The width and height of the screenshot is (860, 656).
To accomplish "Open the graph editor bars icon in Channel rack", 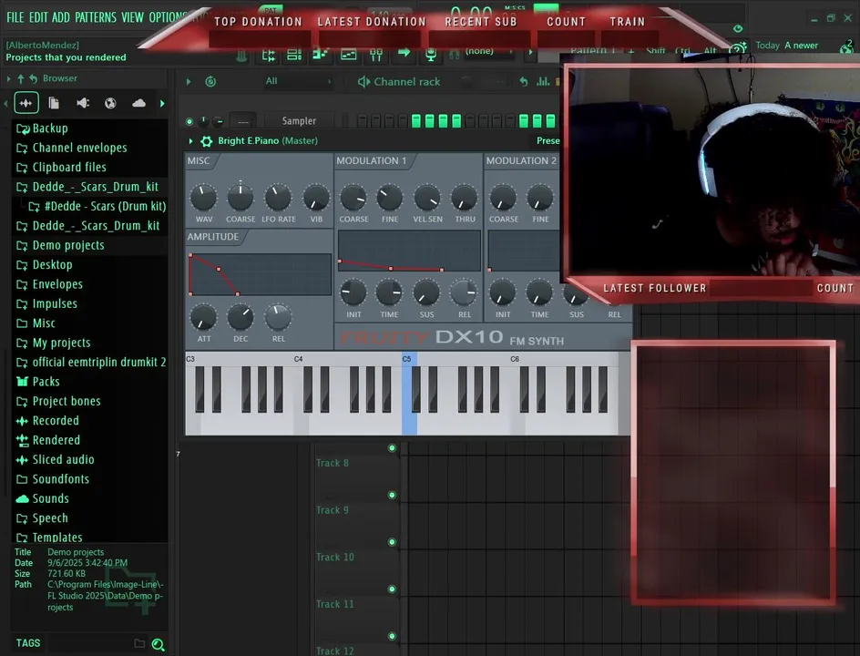I will (543, 82).
